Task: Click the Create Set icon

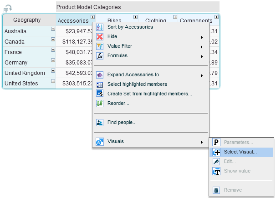Action: 100,94
